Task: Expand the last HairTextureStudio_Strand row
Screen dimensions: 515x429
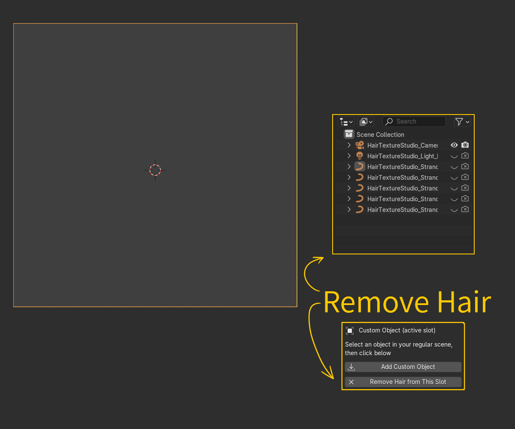Action: pos(349,210)
